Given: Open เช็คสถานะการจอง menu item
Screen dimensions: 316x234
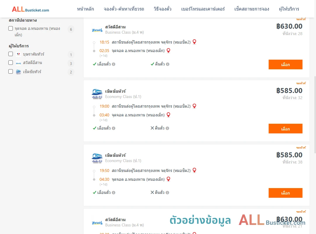Looking at the screenshot, I should [252, 9].
